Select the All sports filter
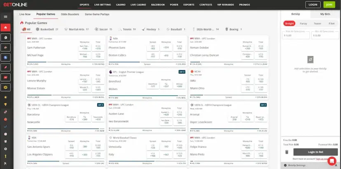 tap(26, 29)
